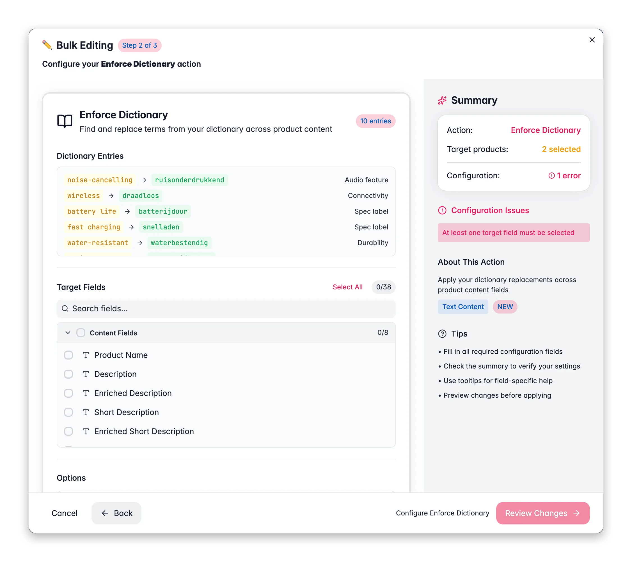Click the 1 error configuration status
The image size is (632, 562).
coord(565,176)
